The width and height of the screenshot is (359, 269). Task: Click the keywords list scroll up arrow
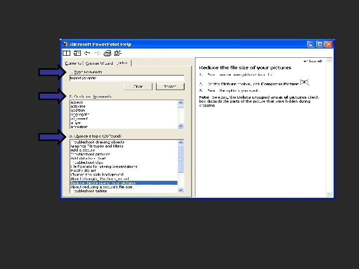tap(180, 103)
